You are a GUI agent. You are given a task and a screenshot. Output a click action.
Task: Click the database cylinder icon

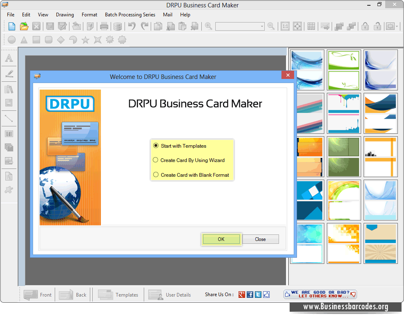click(118, 26)
